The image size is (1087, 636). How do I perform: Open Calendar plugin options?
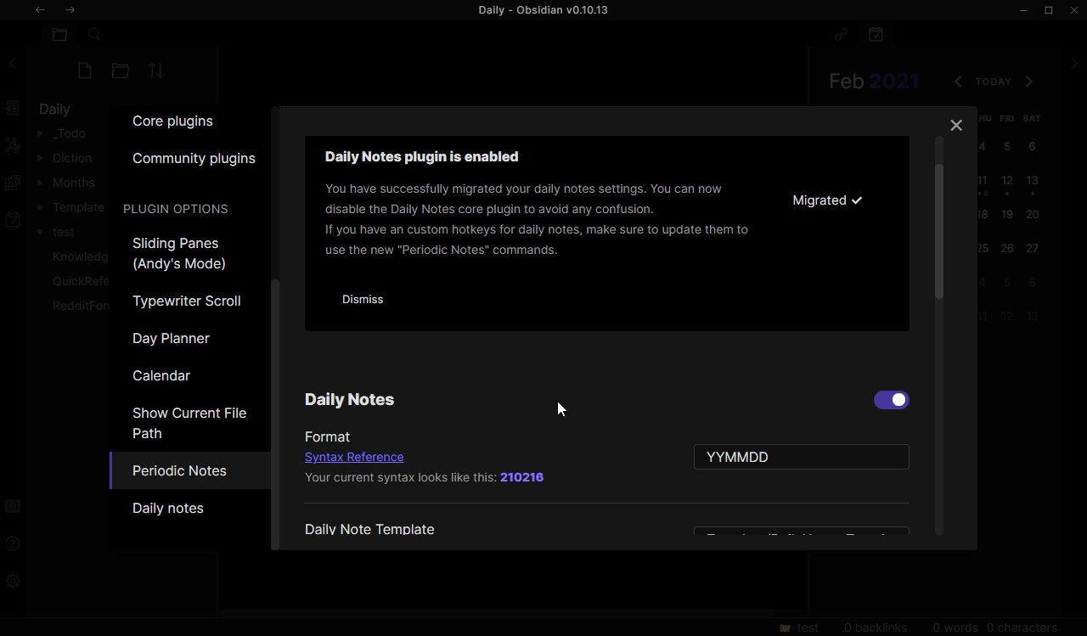(161, 375)
